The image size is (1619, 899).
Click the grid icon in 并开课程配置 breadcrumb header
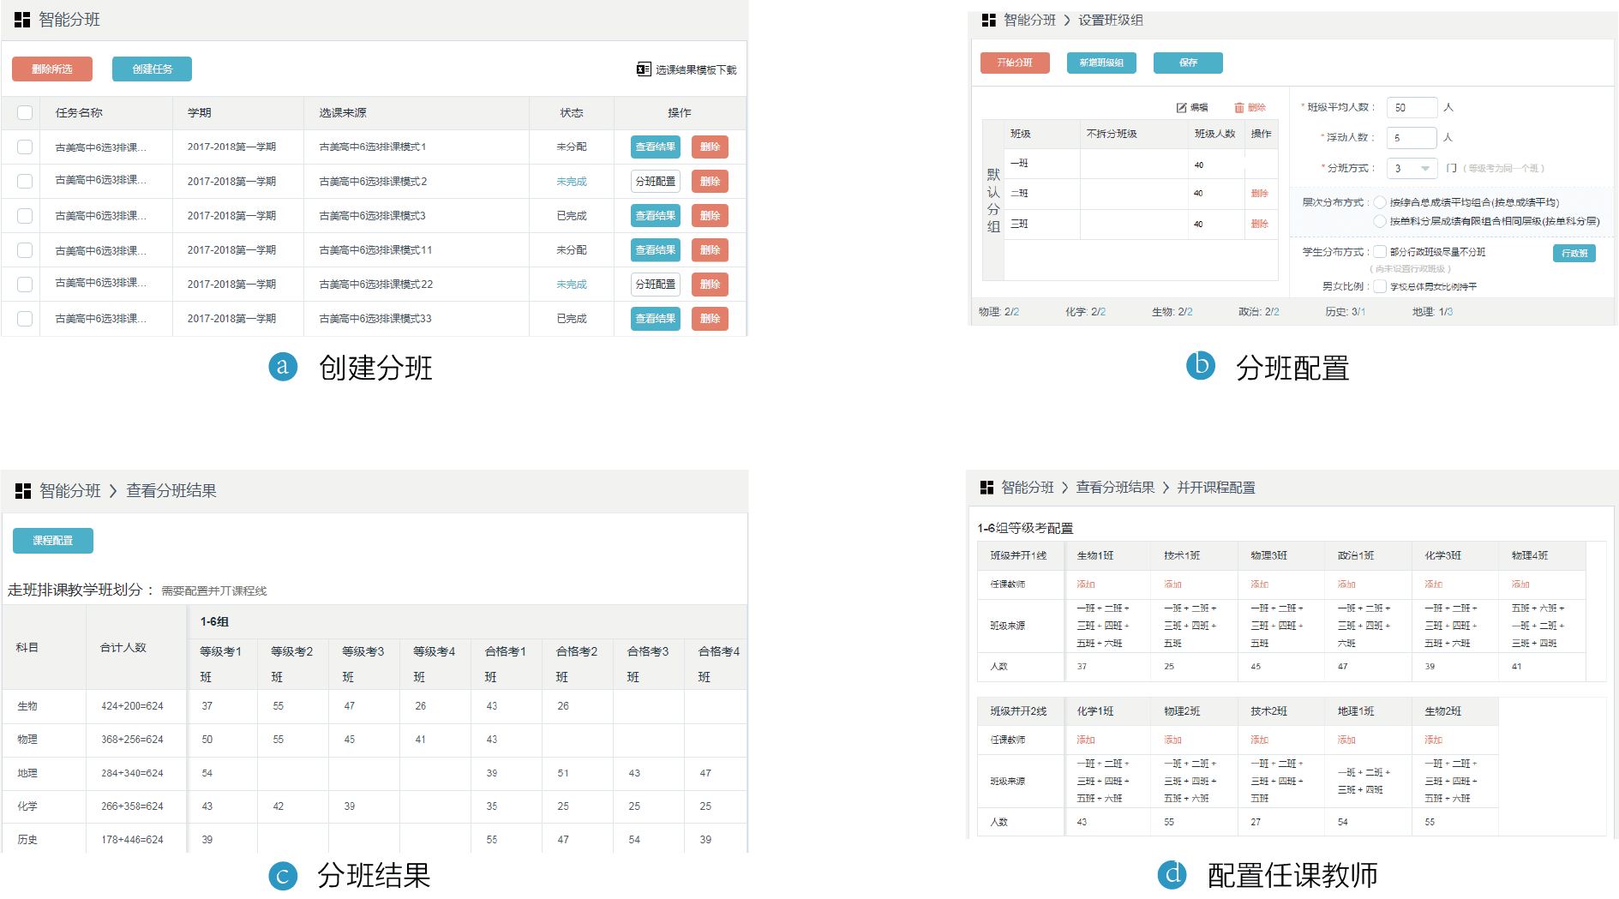point(986,488)
